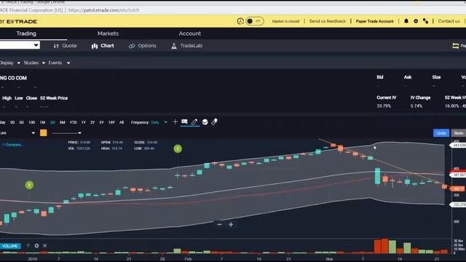
Task: Toggle the chart annotation comment tool
Action: click(184, 122)
